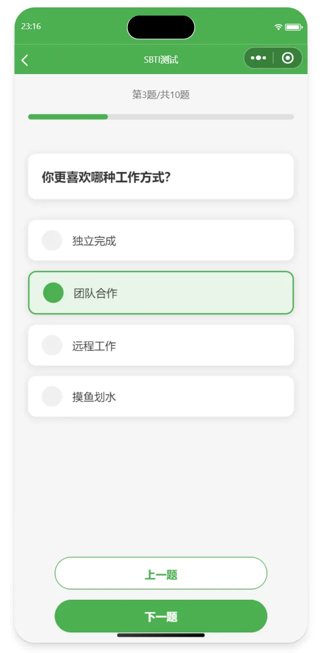Open the three-dot mini program menu
This screenshot has height=653, width=323.
(258, 58)
